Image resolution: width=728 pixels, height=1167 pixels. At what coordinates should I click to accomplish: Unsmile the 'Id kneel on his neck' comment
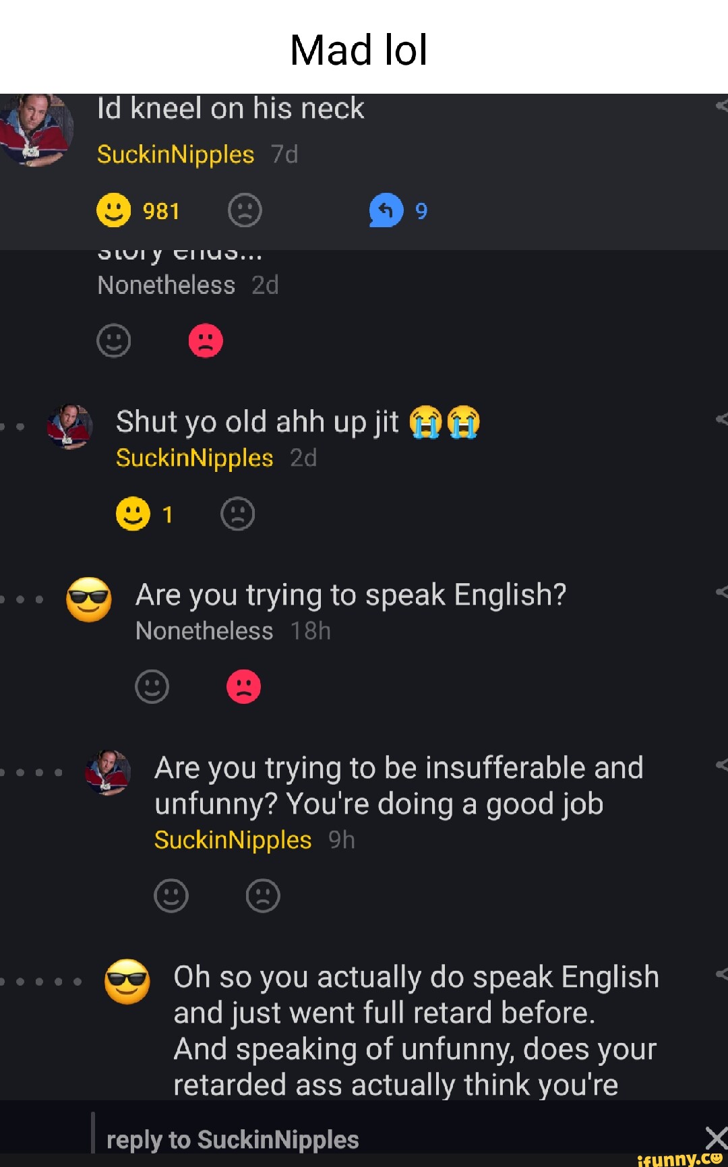245,210
